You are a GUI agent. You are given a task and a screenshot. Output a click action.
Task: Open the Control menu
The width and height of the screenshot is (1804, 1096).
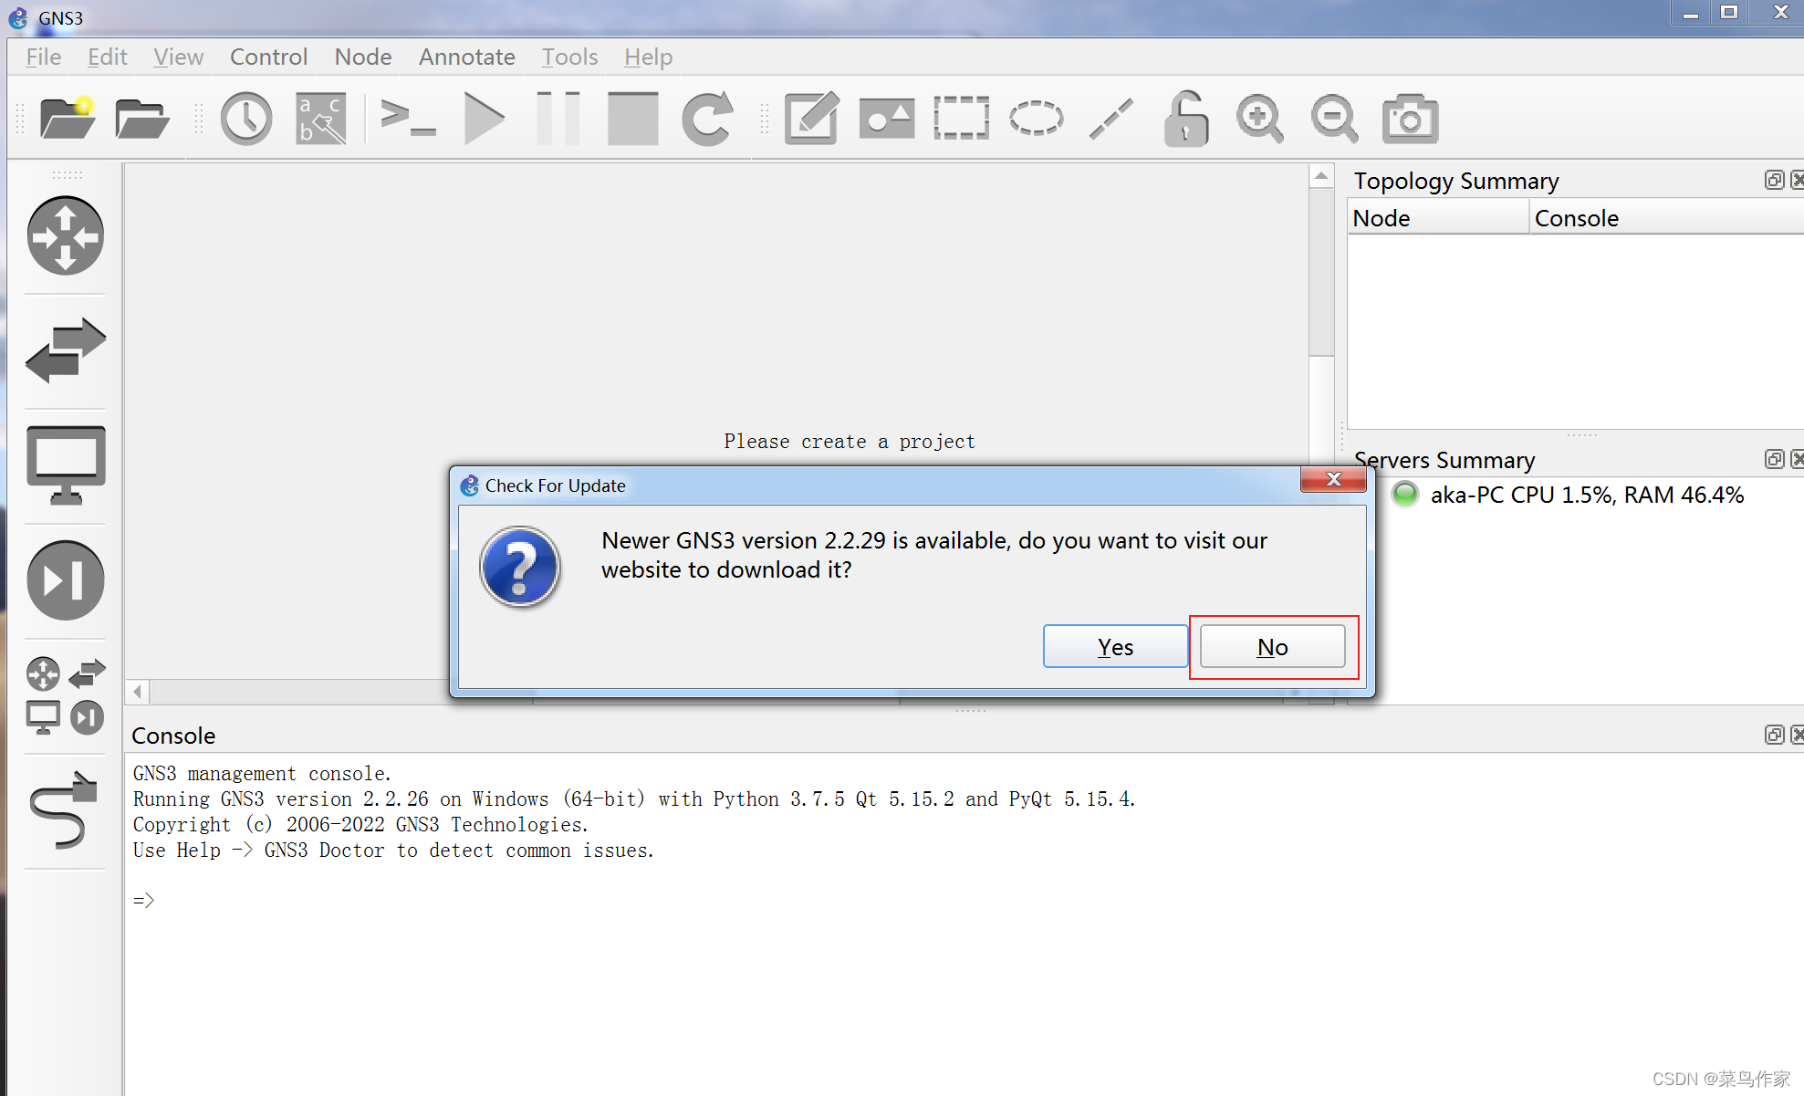pyautogui.click(x=268, y=57)
